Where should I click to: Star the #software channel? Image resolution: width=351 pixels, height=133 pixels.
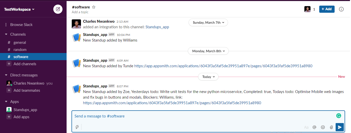point(94,7)
